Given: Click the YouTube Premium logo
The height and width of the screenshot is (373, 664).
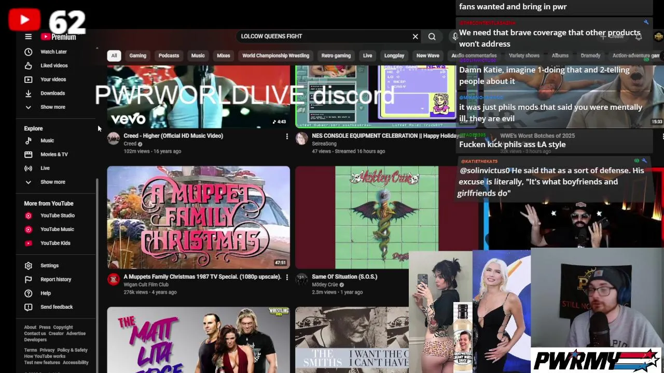Looking at the screenshot, I should coord(59,37).
